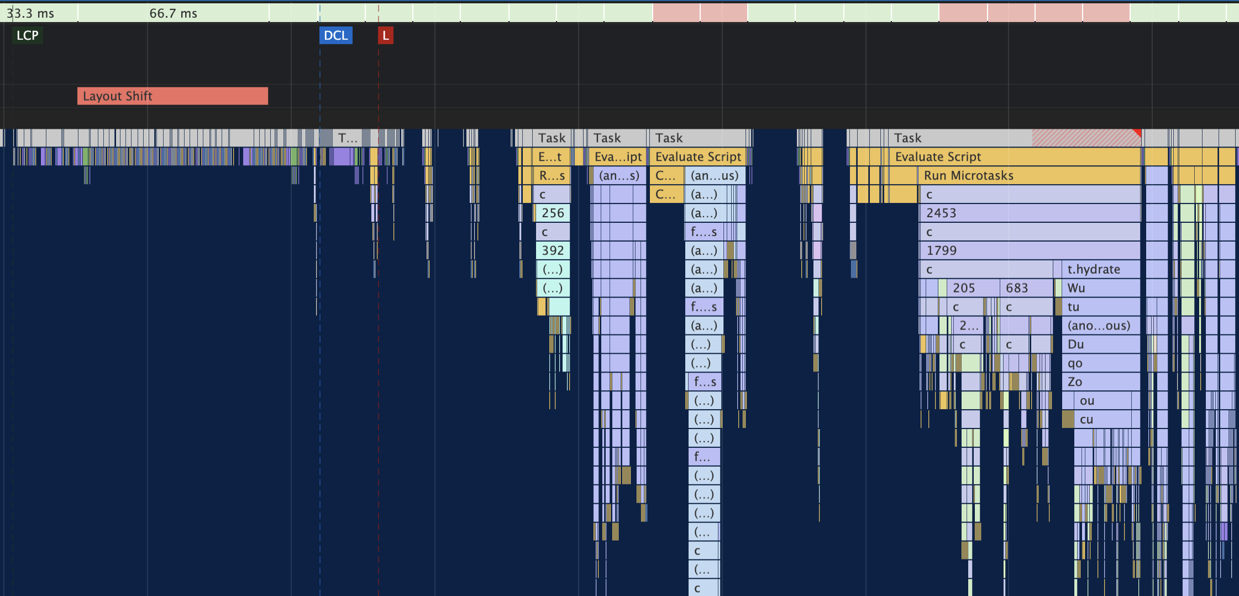Click the 33.3 ms frame label
The image size is (1239, 596).
point(30,13)
